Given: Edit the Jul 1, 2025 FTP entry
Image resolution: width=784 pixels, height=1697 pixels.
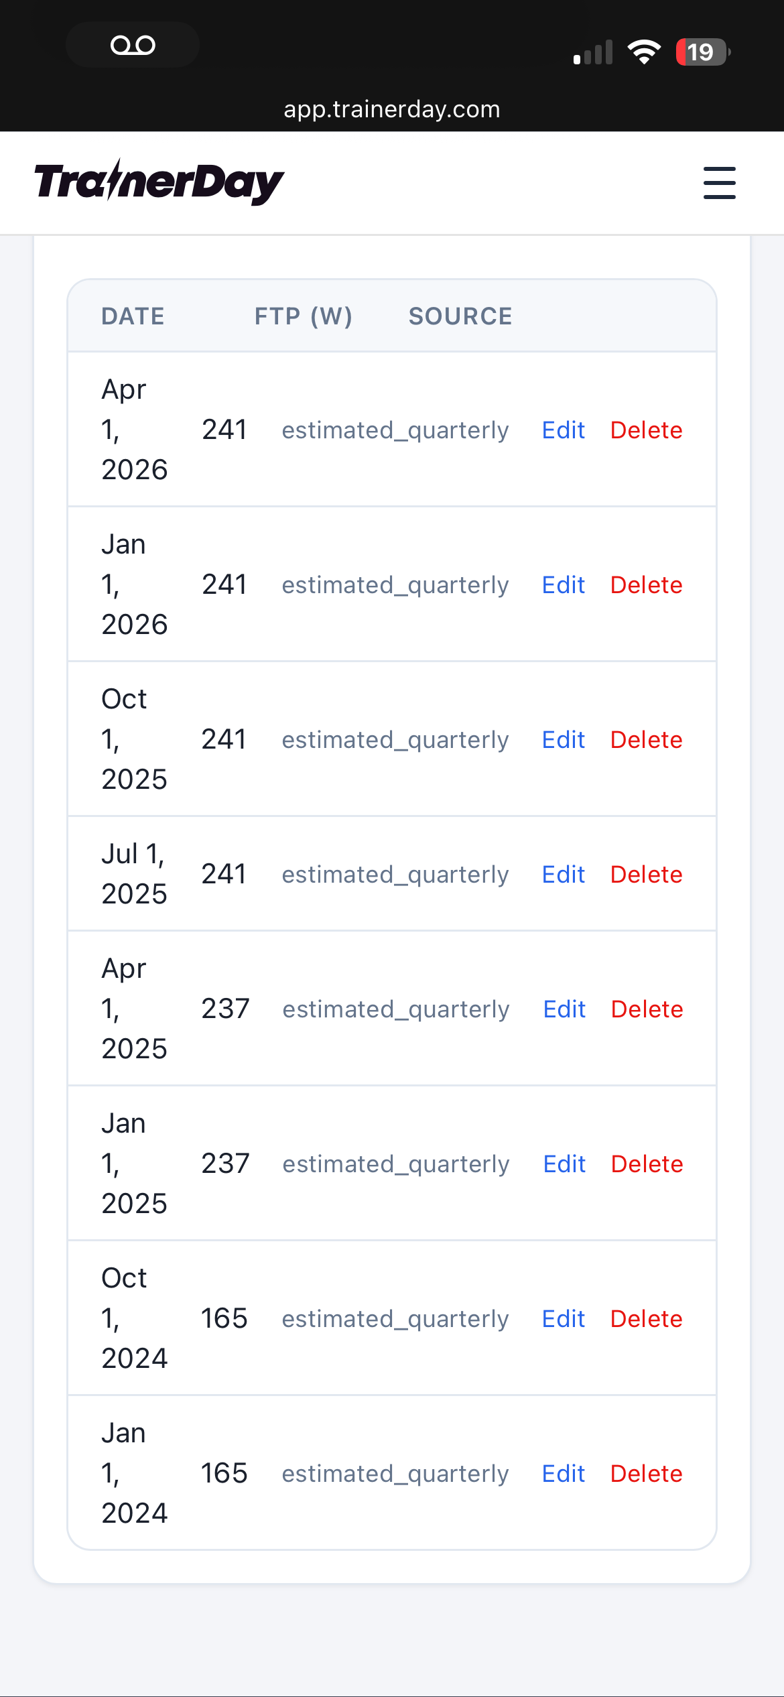Looking at the screenshot, I should tap(563, 874).
